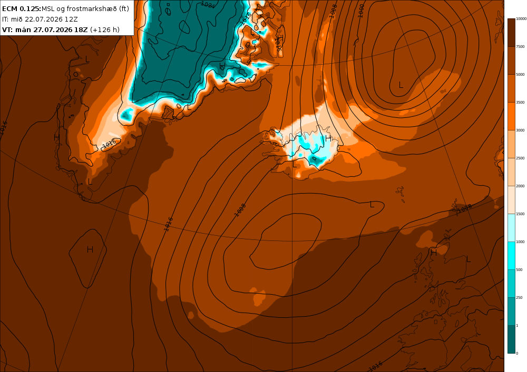
Task: Pick the 250–500 teal legend swatch
Action: (x=511, y=283)
